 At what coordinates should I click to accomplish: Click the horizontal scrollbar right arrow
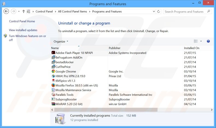212,110
